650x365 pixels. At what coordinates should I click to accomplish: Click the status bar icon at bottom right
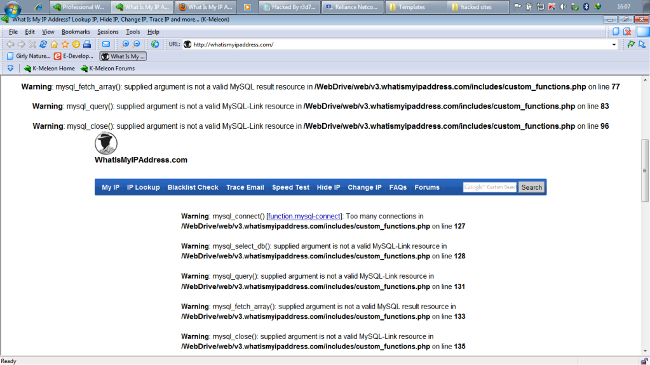tap(644, 361)
